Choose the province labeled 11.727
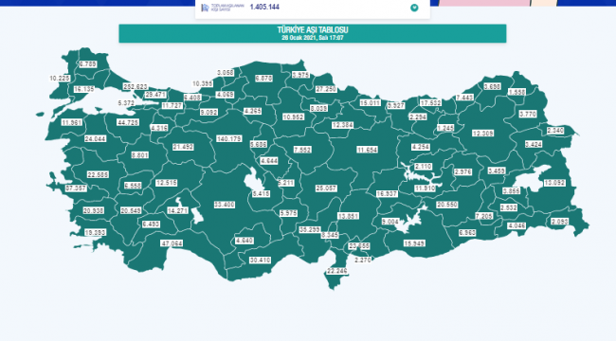Viewport: 616px width, 341px height. [172, 106]
